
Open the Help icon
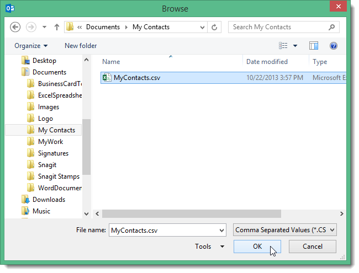pyautogui.click(x=334, y=46)
